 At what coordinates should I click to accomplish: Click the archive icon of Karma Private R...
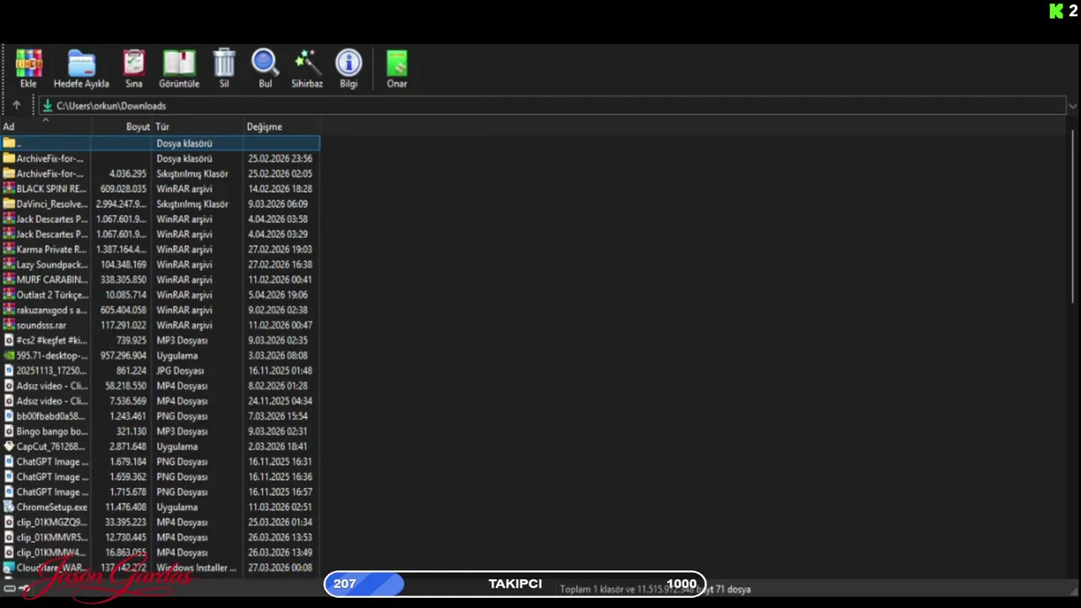pyautogui.click(x=9, y=250)
